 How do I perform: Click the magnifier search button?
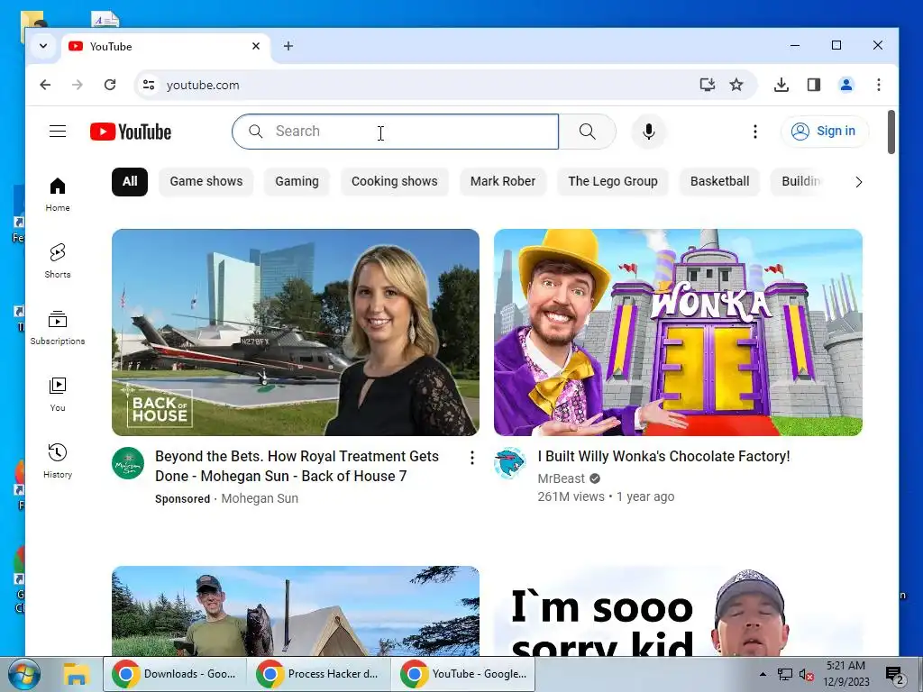587,132
